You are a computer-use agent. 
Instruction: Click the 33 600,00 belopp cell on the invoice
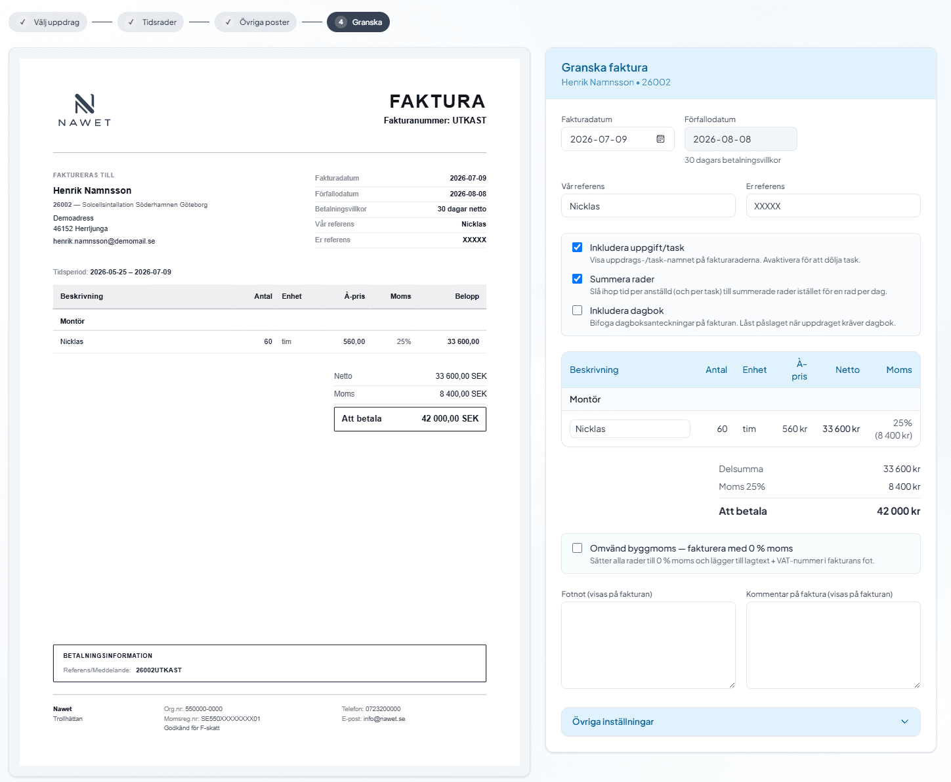(463, 341)
